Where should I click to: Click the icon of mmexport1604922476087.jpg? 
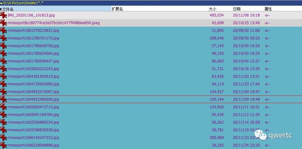click(x=3, y=92)
